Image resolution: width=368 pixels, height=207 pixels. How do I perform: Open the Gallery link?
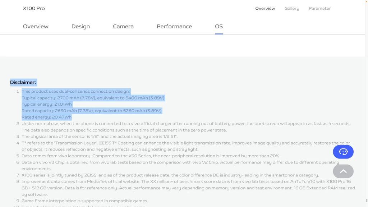click(292, 9)
